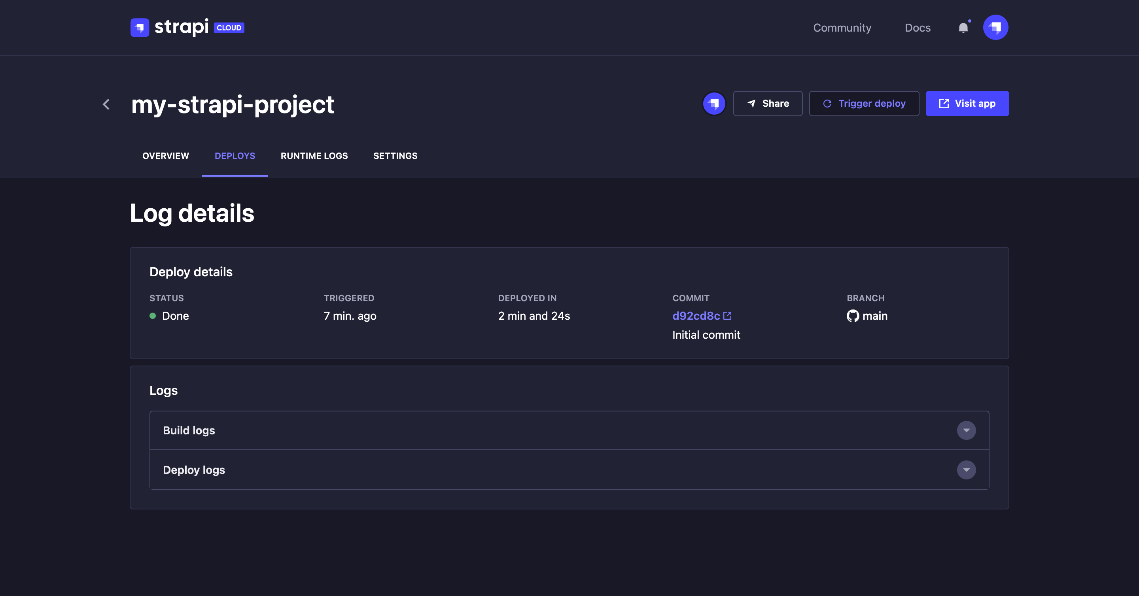The image size is (1139, 596).
Task: Open the Settings tab
Action: (x=395, y=156)
